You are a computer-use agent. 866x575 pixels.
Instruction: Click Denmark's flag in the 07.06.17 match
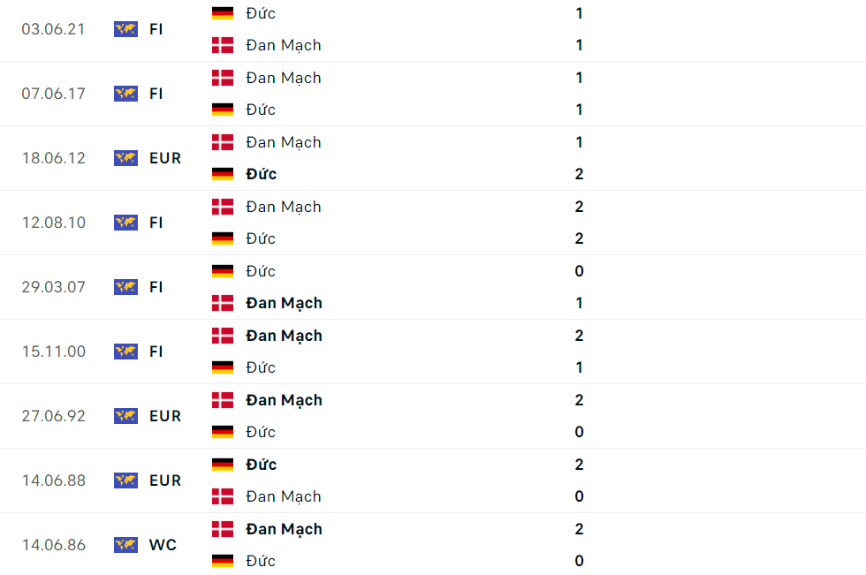[x=223, y=78]
